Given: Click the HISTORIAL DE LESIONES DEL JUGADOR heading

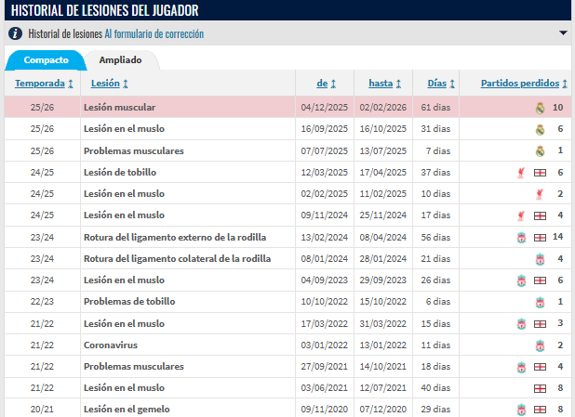Looking at the screenshot, I should (105, 10).
